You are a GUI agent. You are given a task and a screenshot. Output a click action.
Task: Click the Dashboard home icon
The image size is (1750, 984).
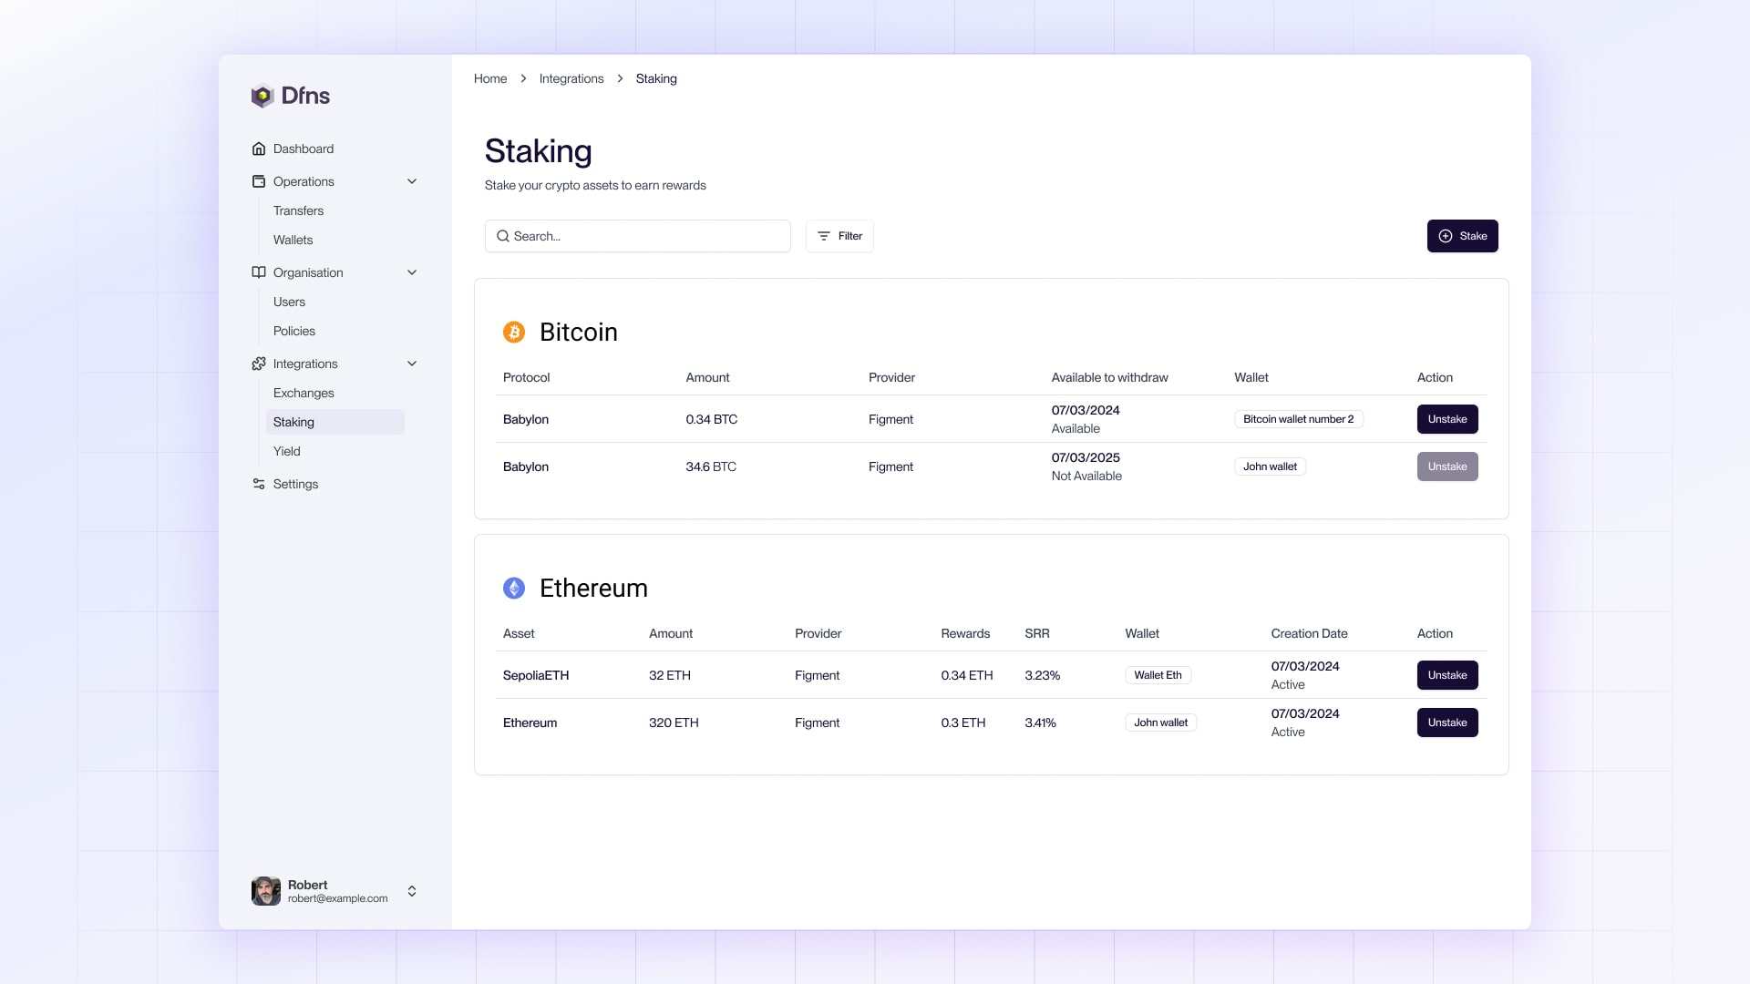[259, 149]
